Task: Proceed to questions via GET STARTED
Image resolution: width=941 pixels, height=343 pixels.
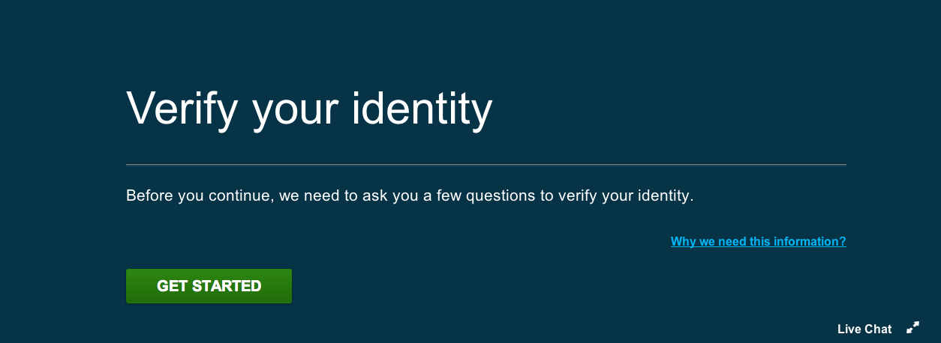Action: 209,286
